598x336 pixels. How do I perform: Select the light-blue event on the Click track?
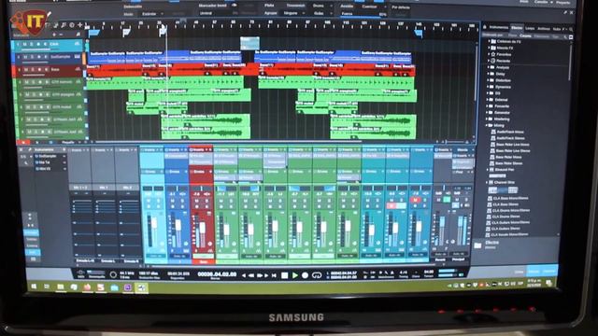[249, 43]
